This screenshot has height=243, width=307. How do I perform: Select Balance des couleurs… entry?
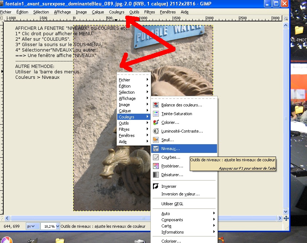[184, 105]
